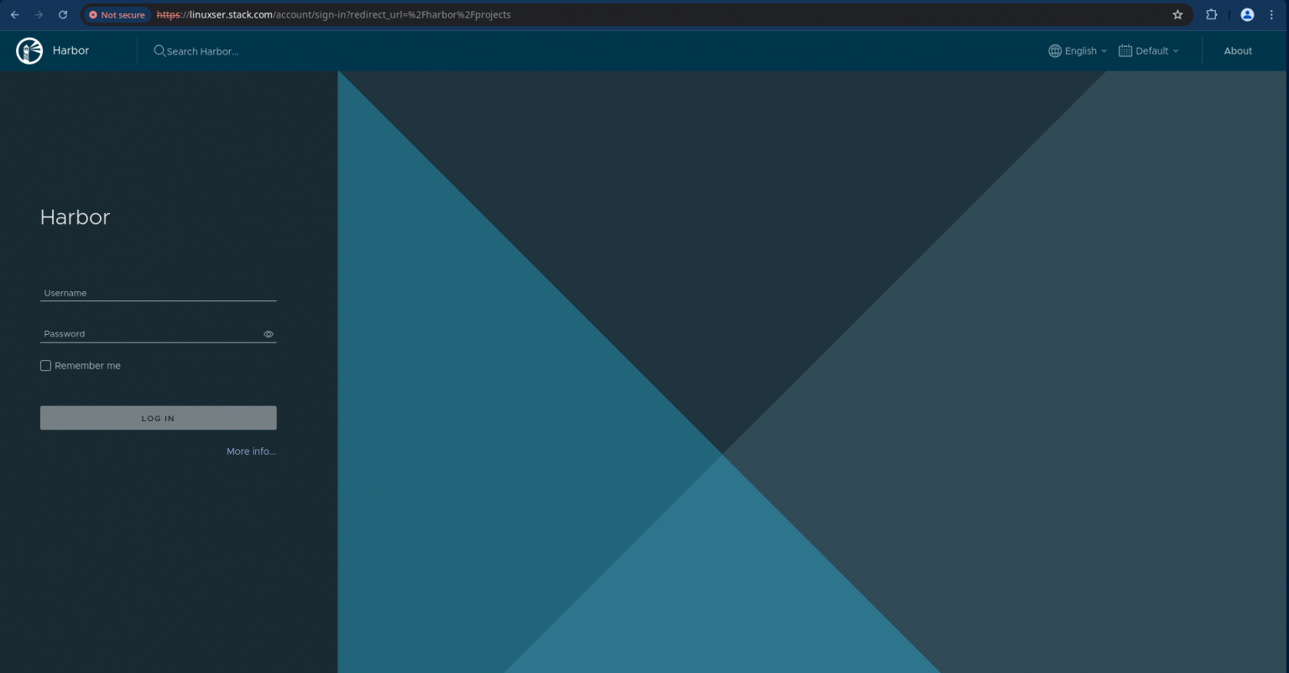Toggle password visibility eye icon
This screenshot has width=1289, height=673.
[x=269, y=334]
